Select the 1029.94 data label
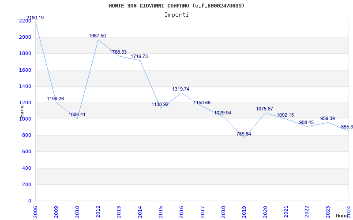The image size is (353, 220). coord(223,113)
